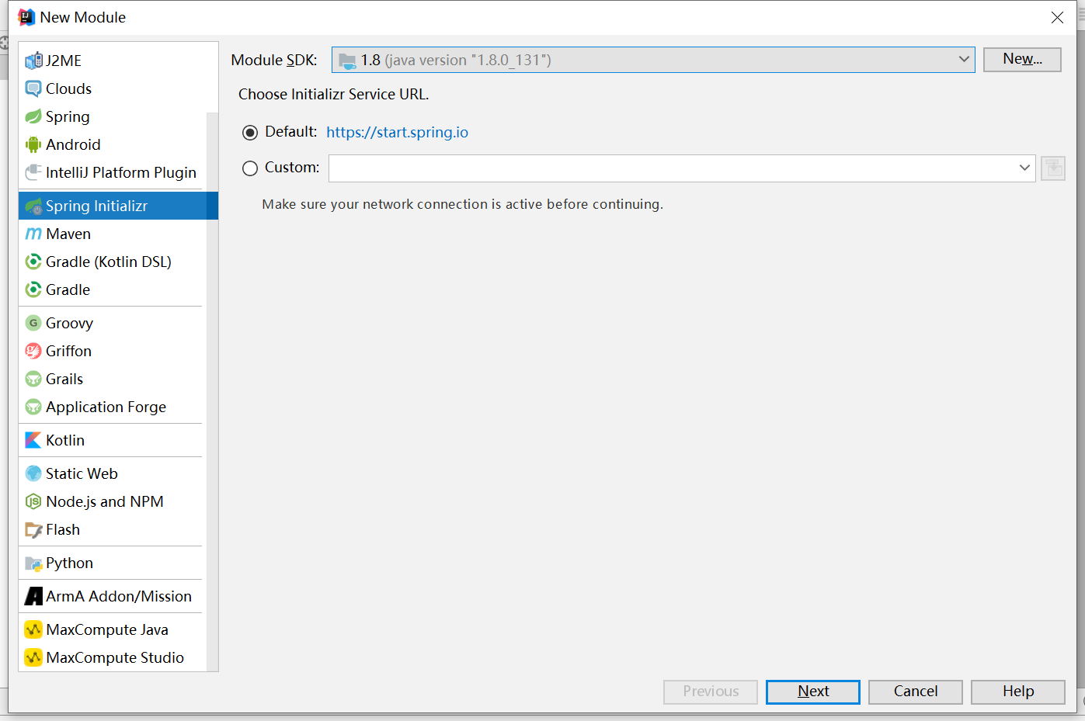
Task: Select Grails in the module list
Action: [113, 379]
